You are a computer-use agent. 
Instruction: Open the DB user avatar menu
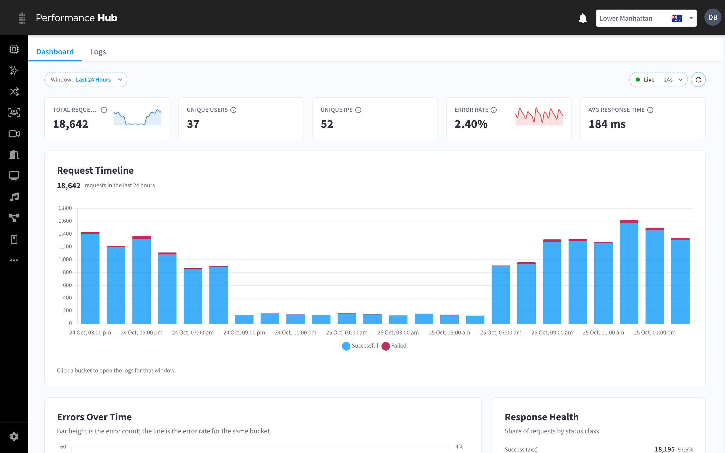tap(713, 17)
